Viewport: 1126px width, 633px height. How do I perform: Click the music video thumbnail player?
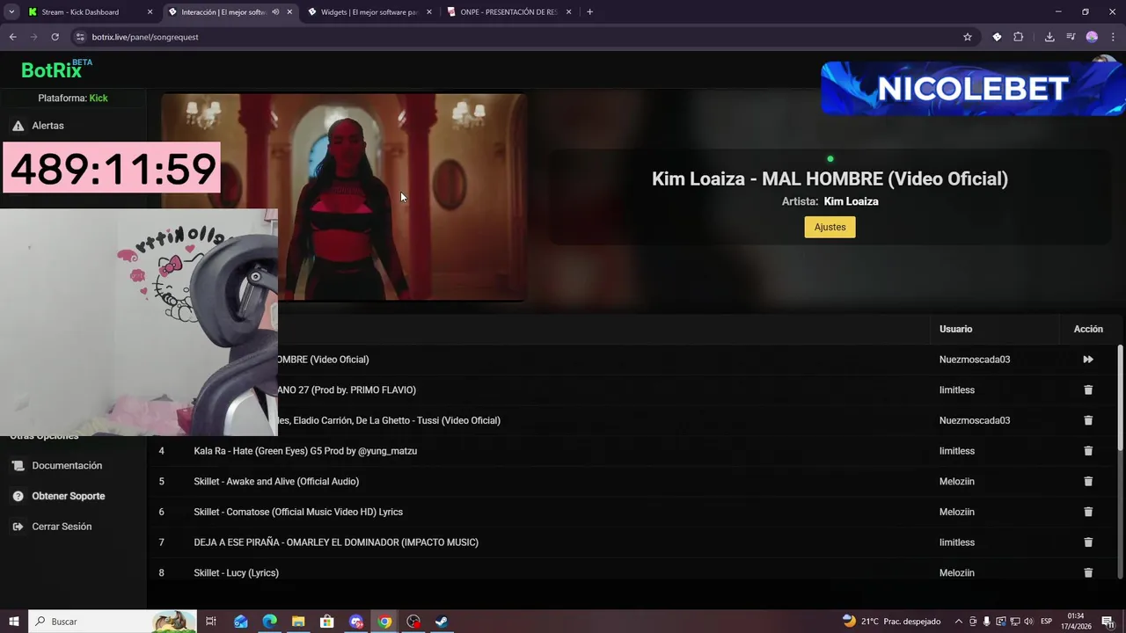(x=344, y=197)
